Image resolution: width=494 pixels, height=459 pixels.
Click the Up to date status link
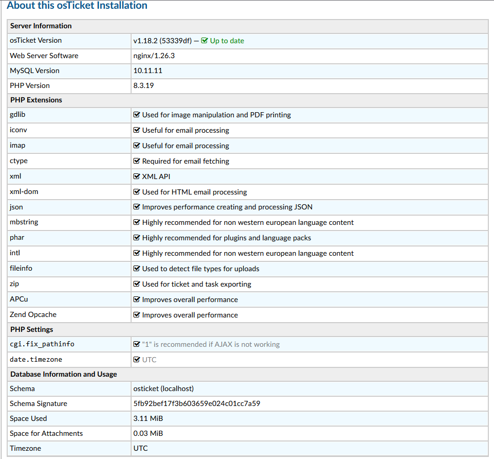(x=227, y=41)
